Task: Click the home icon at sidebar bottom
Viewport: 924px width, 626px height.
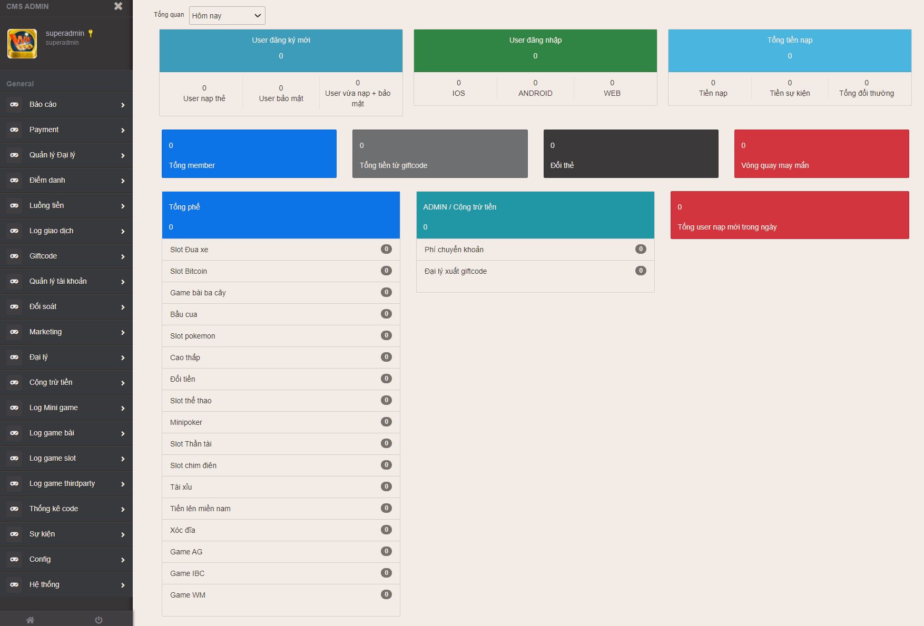Action: coord(31,620)
